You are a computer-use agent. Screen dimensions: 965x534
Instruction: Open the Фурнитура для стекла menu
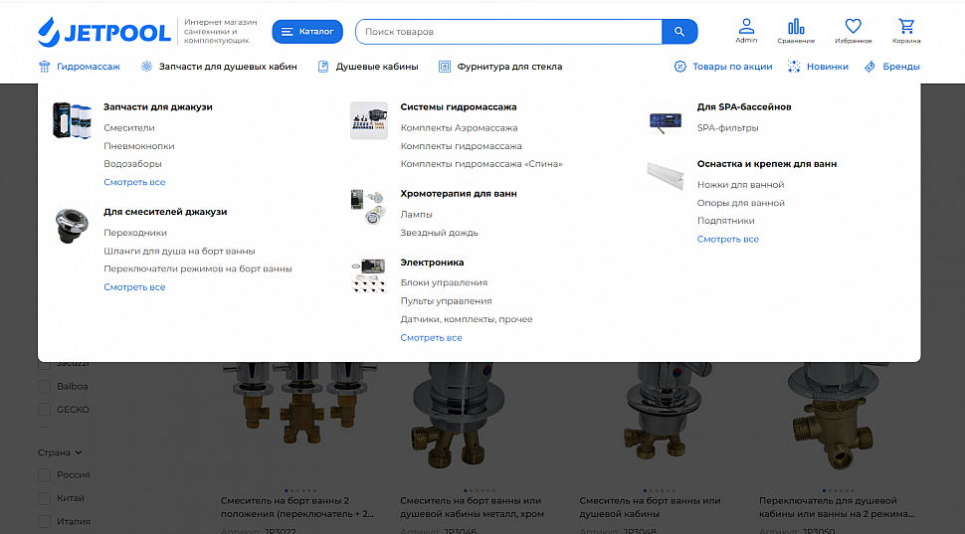click(509, 67)
